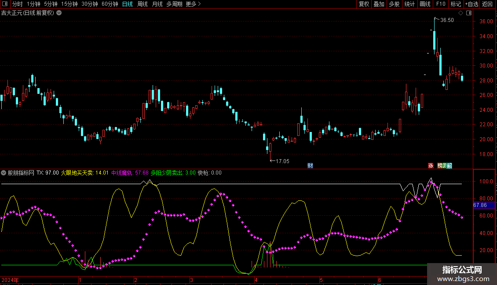The image size is (497, 285).
Task: Click the 榜 marker icon on chart
Action: (x=440, y=166)
